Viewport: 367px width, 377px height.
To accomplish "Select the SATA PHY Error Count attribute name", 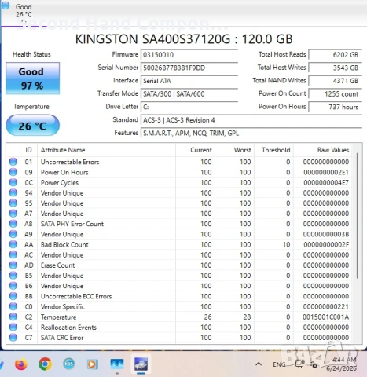I will click(x=72, y=224).
